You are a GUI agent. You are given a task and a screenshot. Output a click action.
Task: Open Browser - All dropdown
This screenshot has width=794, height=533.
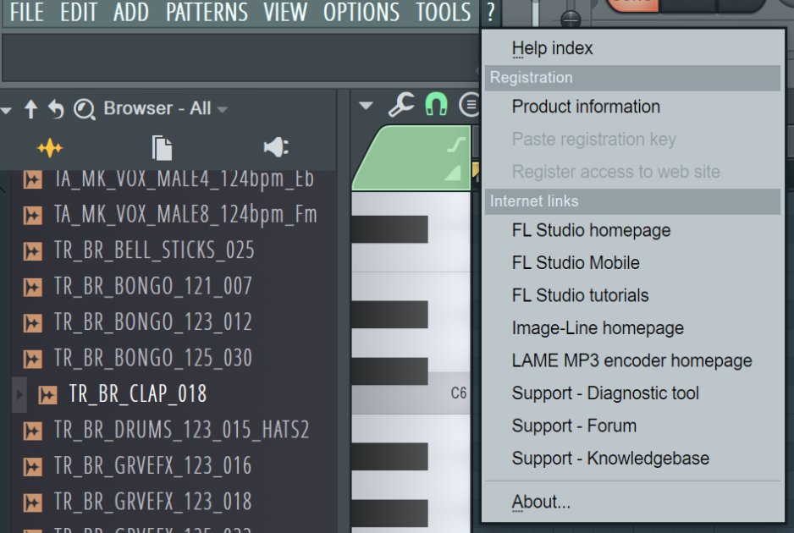coord(166,108)
